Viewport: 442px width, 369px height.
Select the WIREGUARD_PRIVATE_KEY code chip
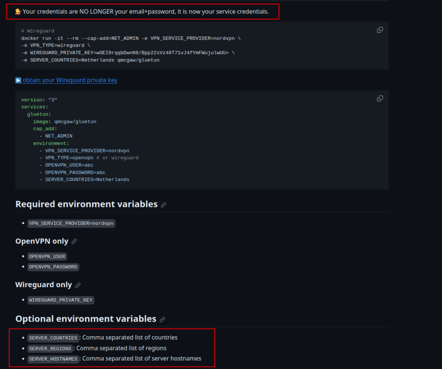(60, 300)
